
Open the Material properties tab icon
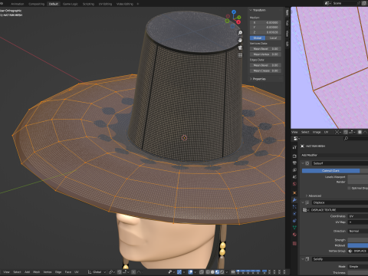pos(294,235)
